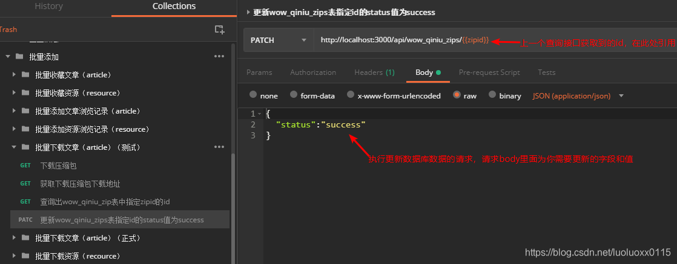The width and height of the screenshot is (677, 264).
Task: Open the Params tab
Action: click(x=259, y=72)
